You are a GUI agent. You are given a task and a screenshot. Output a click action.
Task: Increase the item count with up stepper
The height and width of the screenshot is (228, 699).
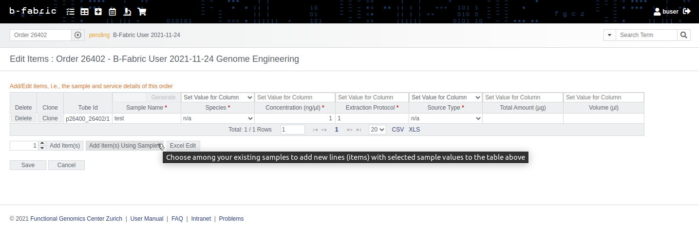pyautogui.click(x=42, y=144)
